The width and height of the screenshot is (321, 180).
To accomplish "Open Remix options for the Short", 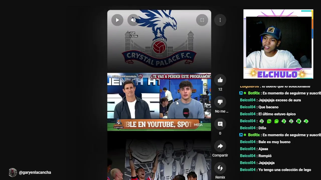I will pyautogui.click(x=220, y=168).
